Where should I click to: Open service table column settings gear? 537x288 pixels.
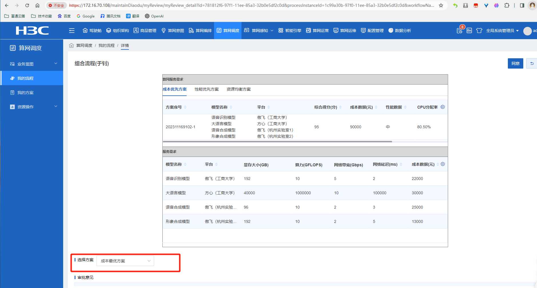(443, 164)
